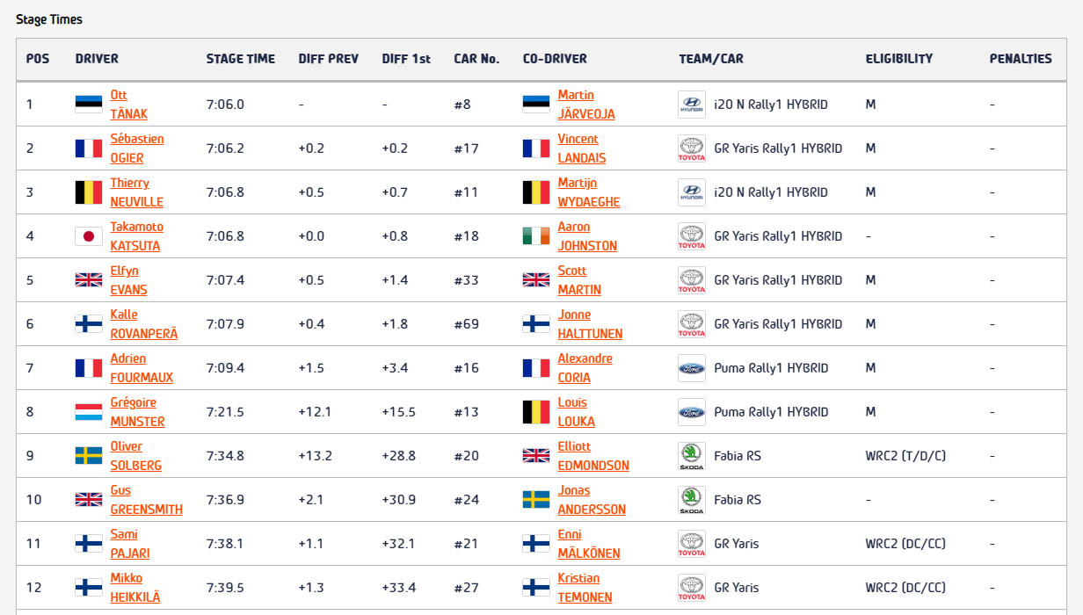Click the STAGE TIME column header
Viewport: 1083px width, 615px height.
241,59
